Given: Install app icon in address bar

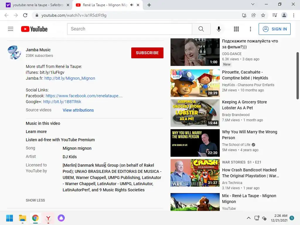Looking at the screenshot, I should tap(244, 15).
